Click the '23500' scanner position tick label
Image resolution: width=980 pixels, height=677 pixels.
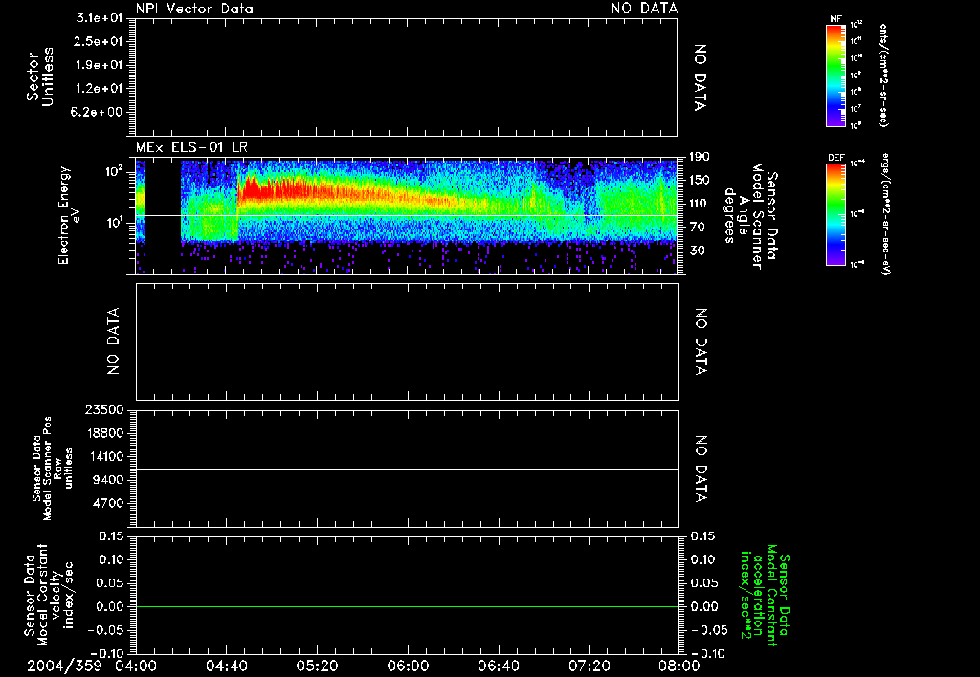pos(105,409)
